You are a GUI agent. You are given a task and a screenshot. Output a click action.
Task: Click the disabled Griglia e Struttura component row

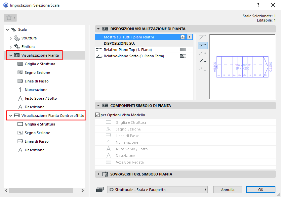(x=185, y=123)
